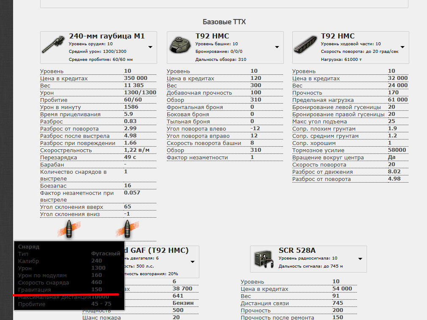Click the Боезапас value 16

(x=128, y=185)
